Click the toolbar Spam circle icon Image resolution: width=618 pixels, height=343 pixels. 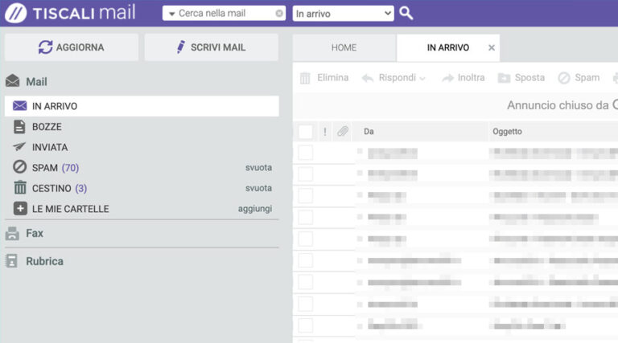(x=564, y=78)
